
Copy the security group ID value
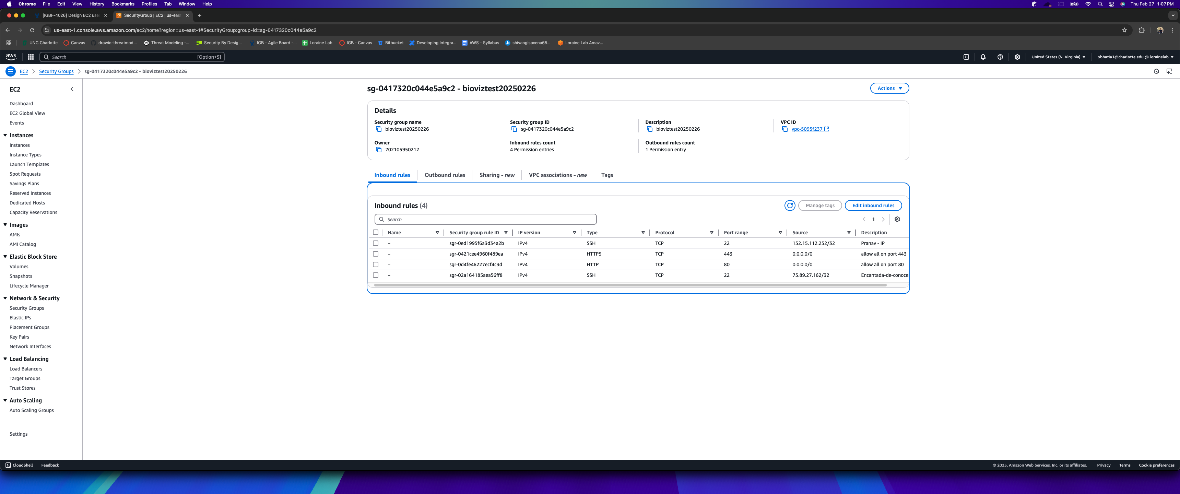coord(514,129)
